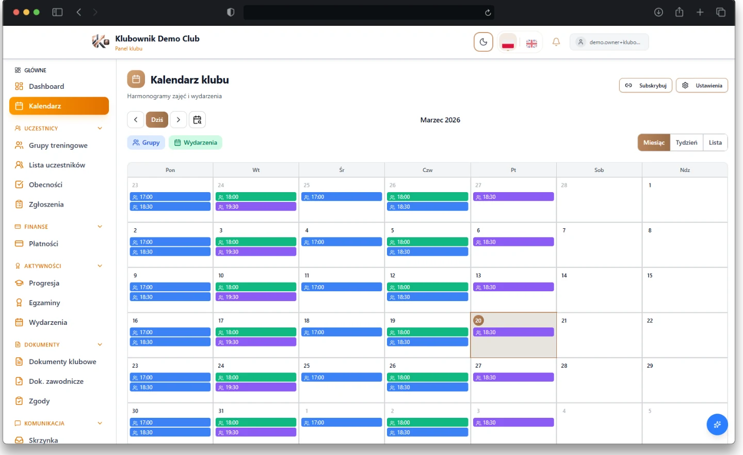743x455 pixels.
Task: Switch language using the British flag
Action: [531, 43]
